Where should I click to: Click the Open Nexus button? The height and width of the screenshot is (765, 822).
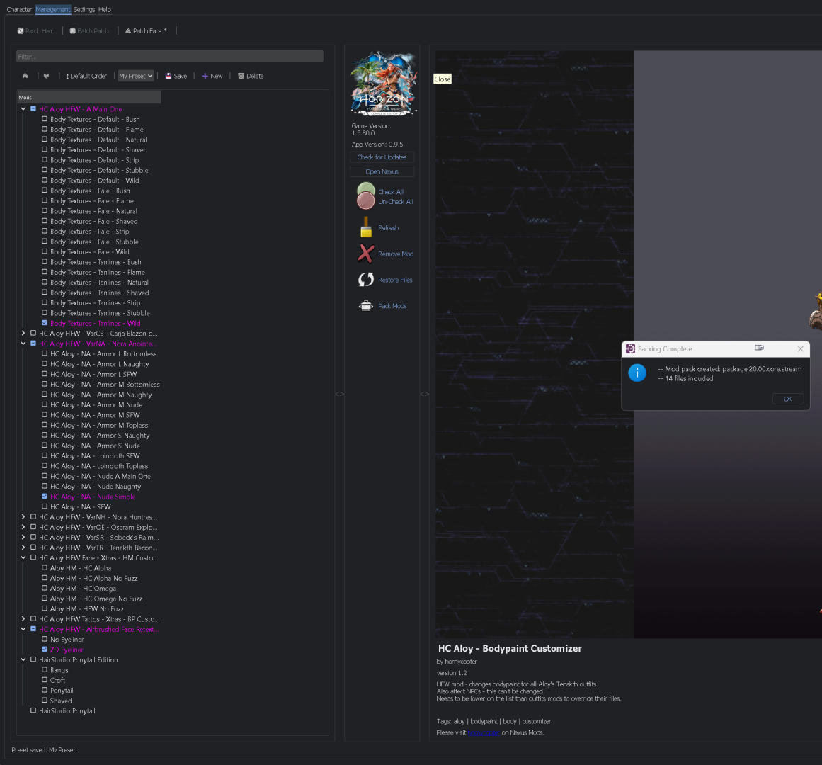pyautogui.click(x=382, y=171)
